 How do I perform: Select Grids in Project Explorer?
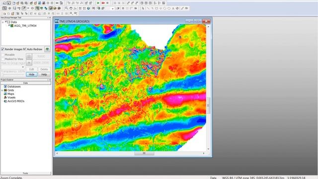(11, 90)
